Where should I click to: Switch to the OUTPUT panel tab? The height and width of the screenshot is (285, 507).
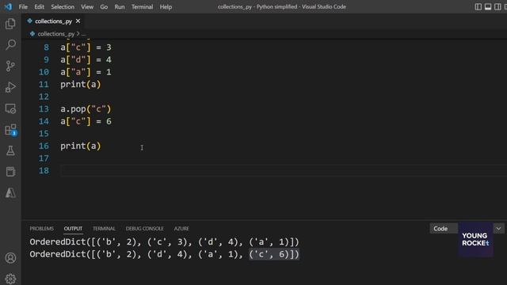pyautogui.click(x=73, y=229)
